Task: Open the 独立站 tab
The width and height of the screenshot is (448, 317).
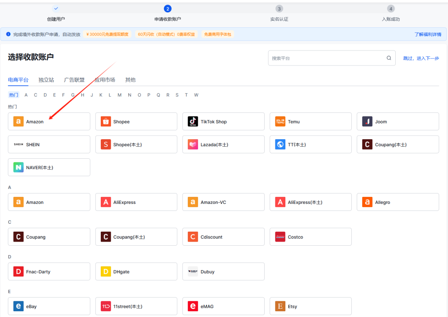Action: (x=46, y=80)
